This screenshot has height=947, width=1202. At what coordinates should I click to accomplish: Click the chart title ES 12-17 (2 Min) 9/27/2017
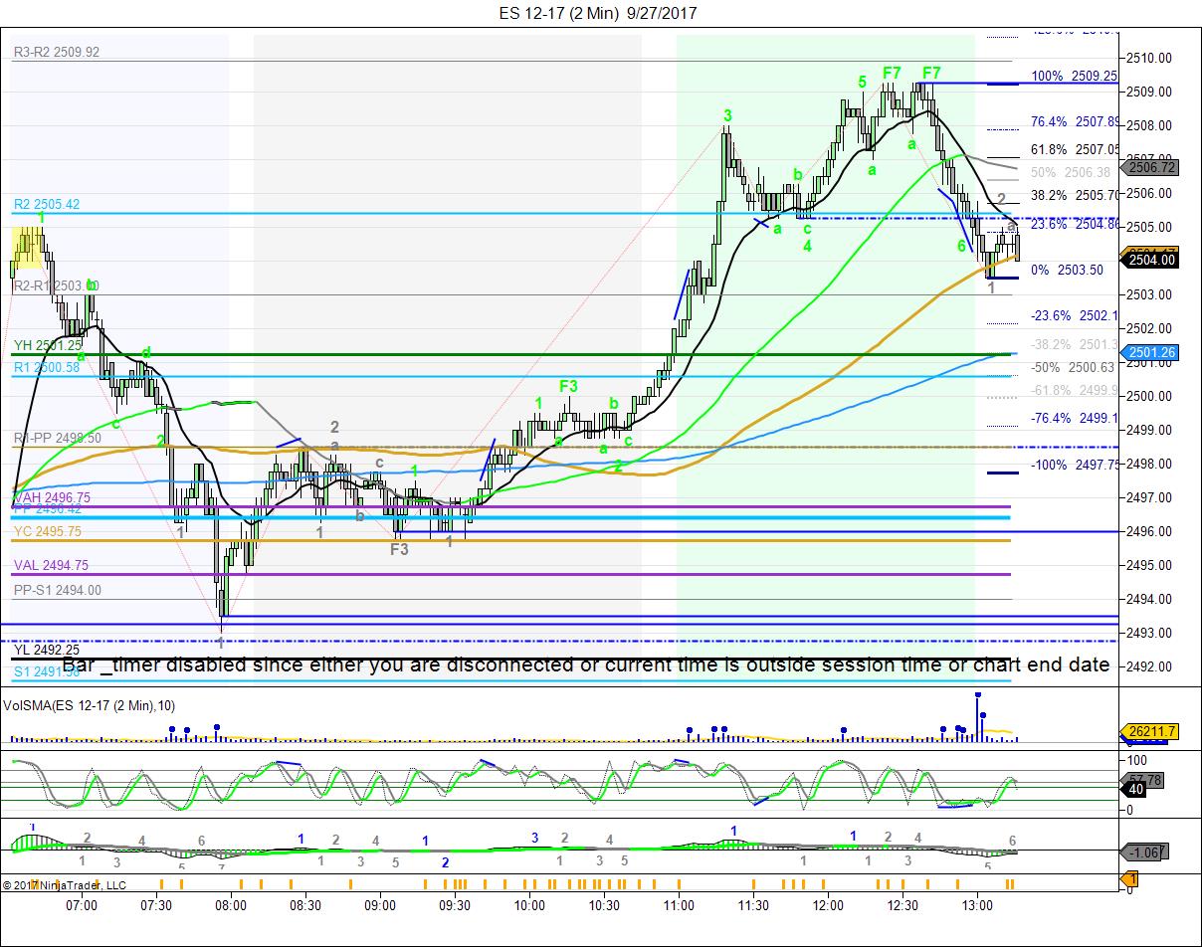pos(598,14)
